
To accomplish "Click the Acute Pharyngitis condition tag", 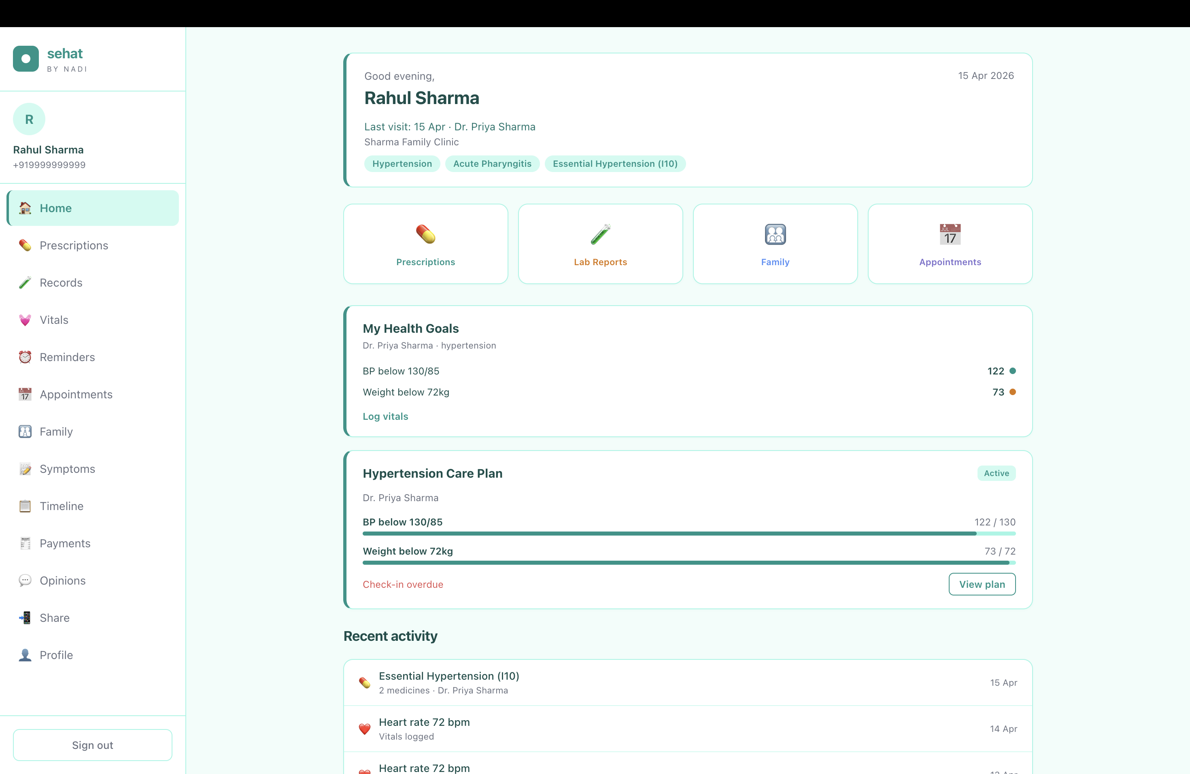I will (x=492, y=164).
